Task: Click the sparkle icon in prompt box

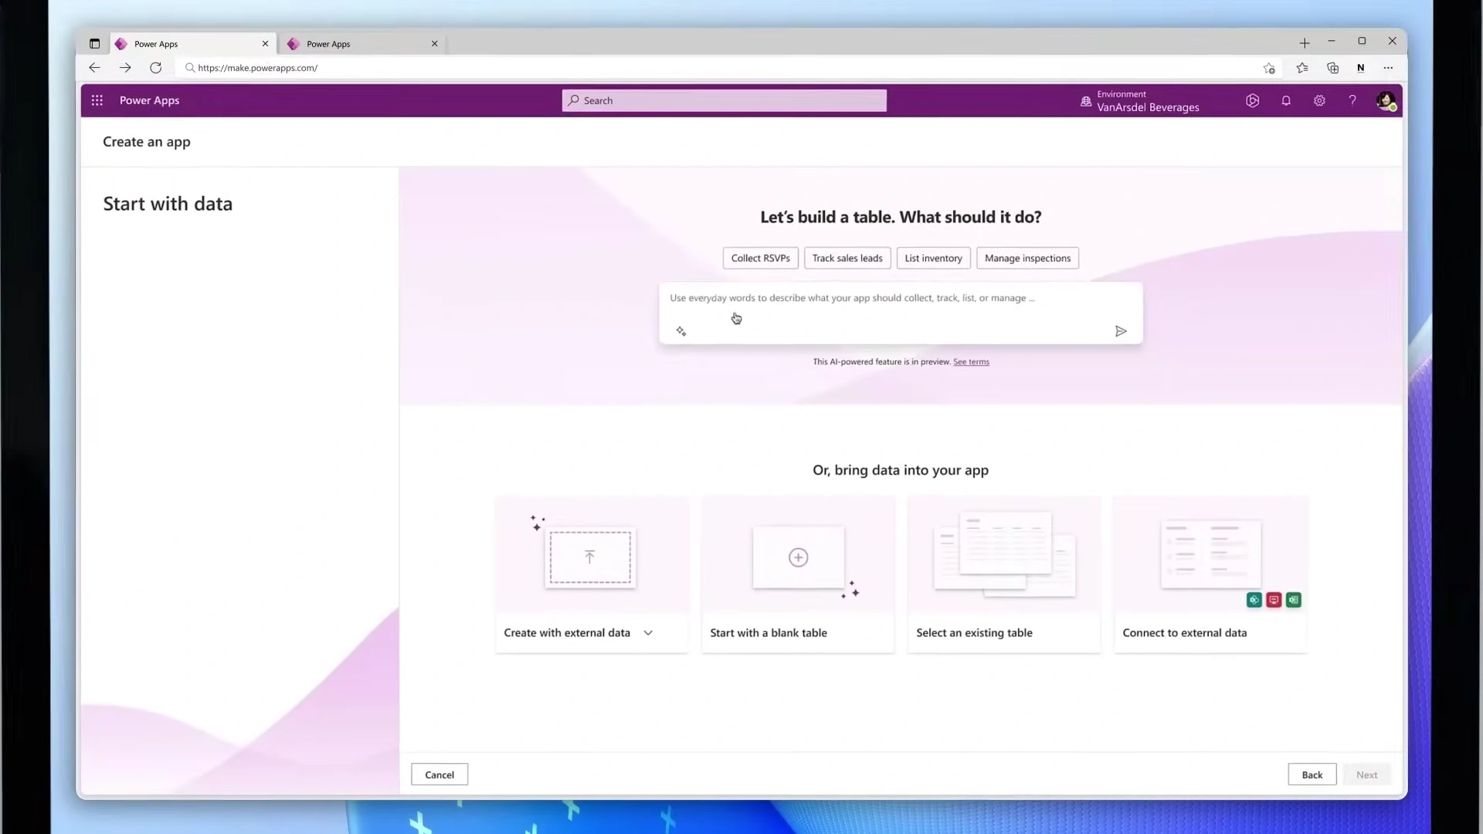Action: (x=680, y=331)
